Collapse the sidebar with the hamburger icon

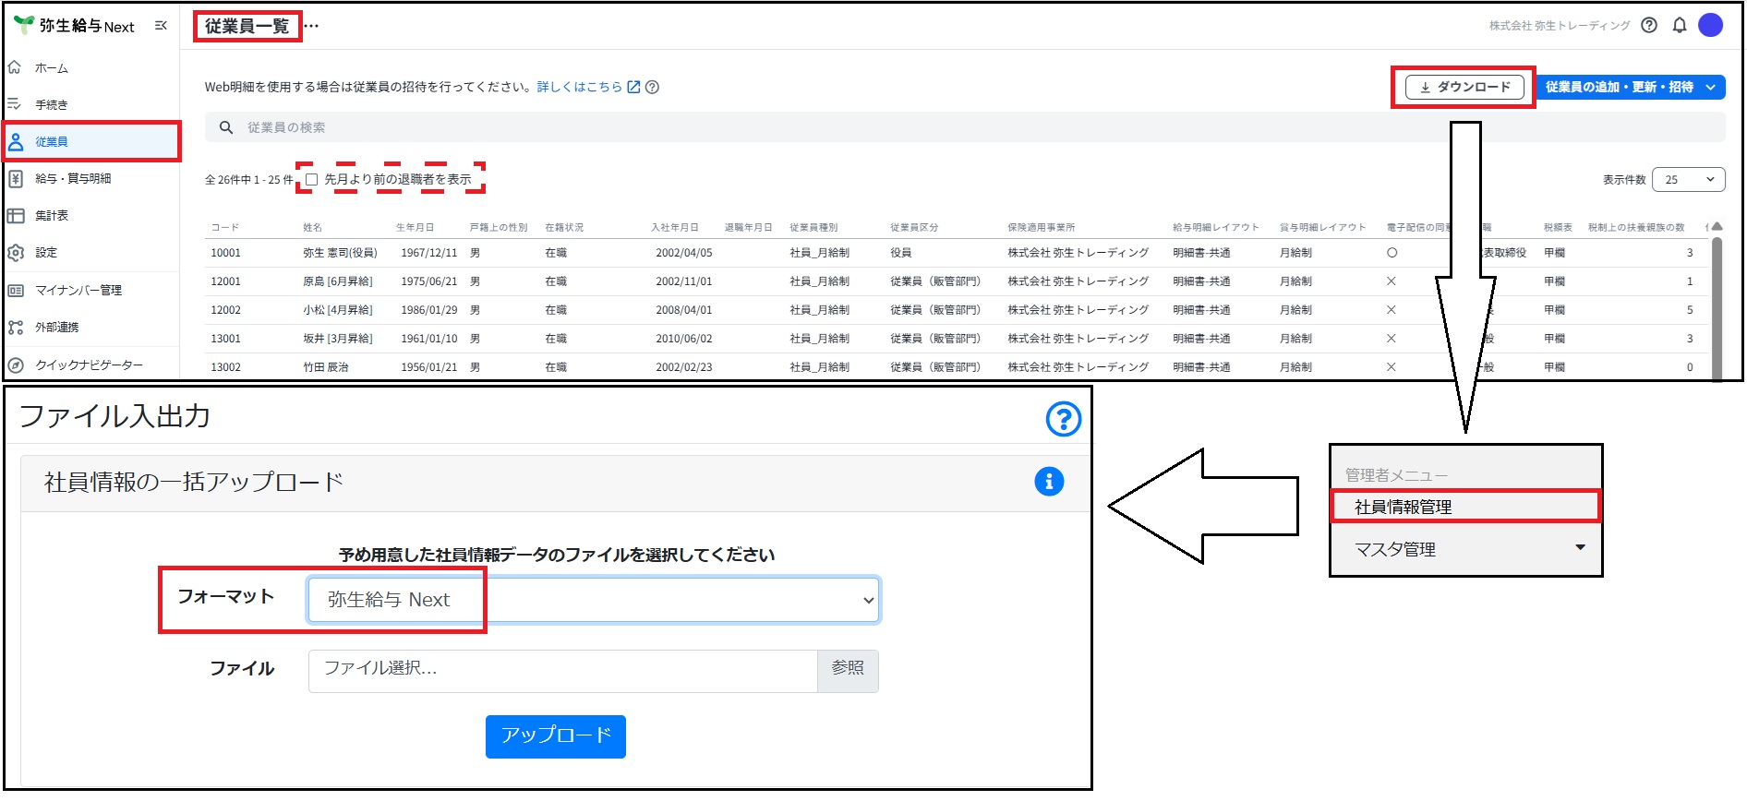tap(161, 26)
